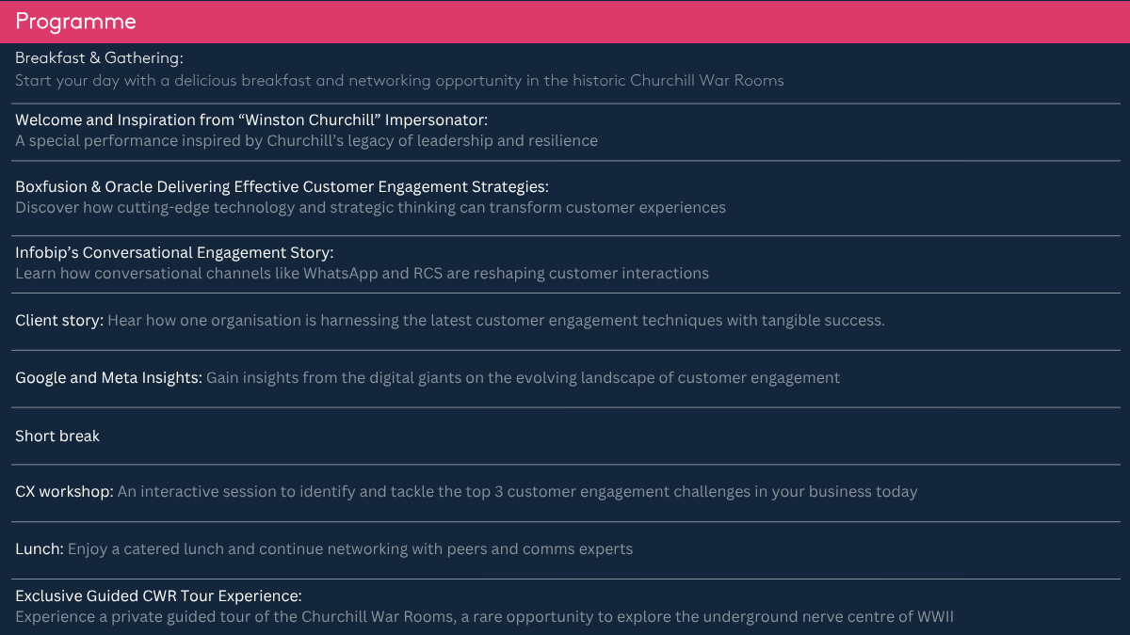
Task: Click the digital giants insights description
Action: click(523, 378)
